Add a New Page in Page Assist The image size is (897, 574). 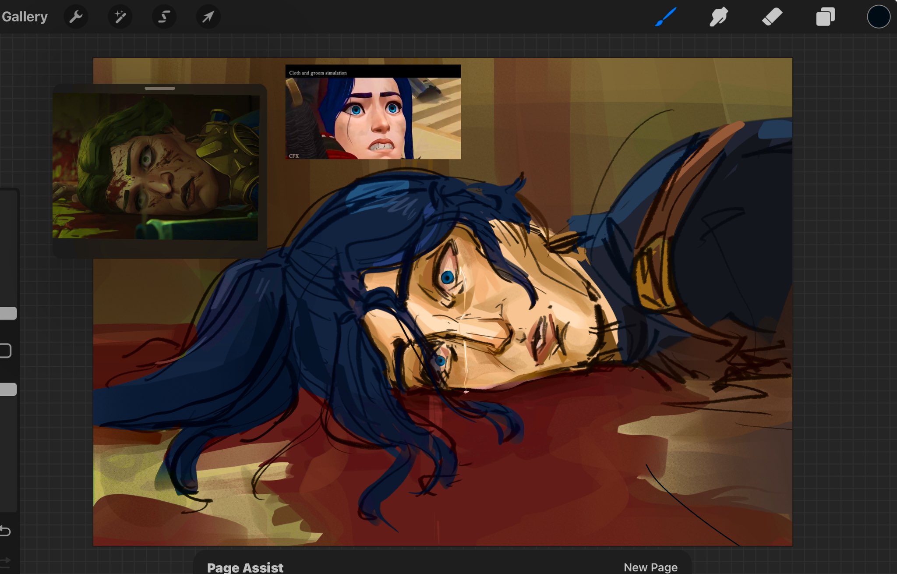pyautogui.click(x=650, y=567)
